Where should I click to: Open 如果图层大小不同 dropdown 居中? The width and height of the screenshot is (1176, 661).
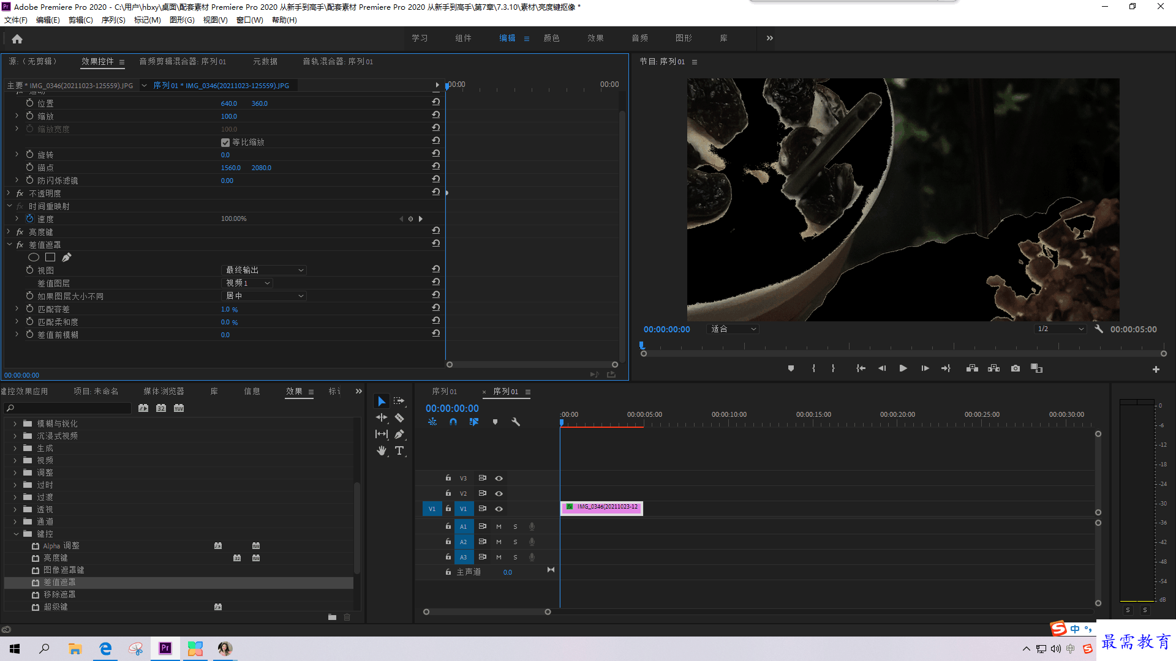[x=263, y=296]
